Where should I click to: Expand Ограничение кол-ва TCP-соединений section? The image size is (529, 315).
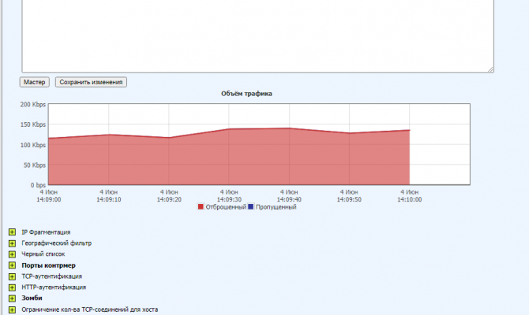12,309
